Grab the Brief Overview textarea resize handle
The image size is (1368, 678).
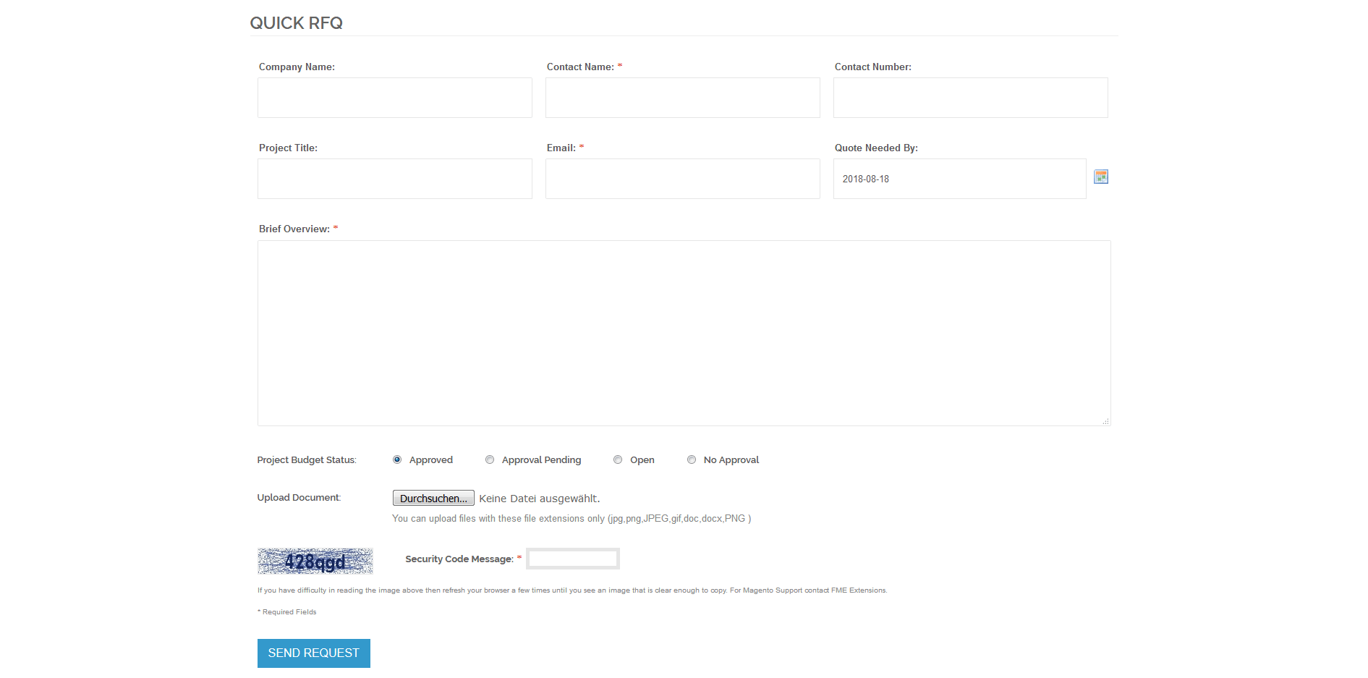[1105, 421]
